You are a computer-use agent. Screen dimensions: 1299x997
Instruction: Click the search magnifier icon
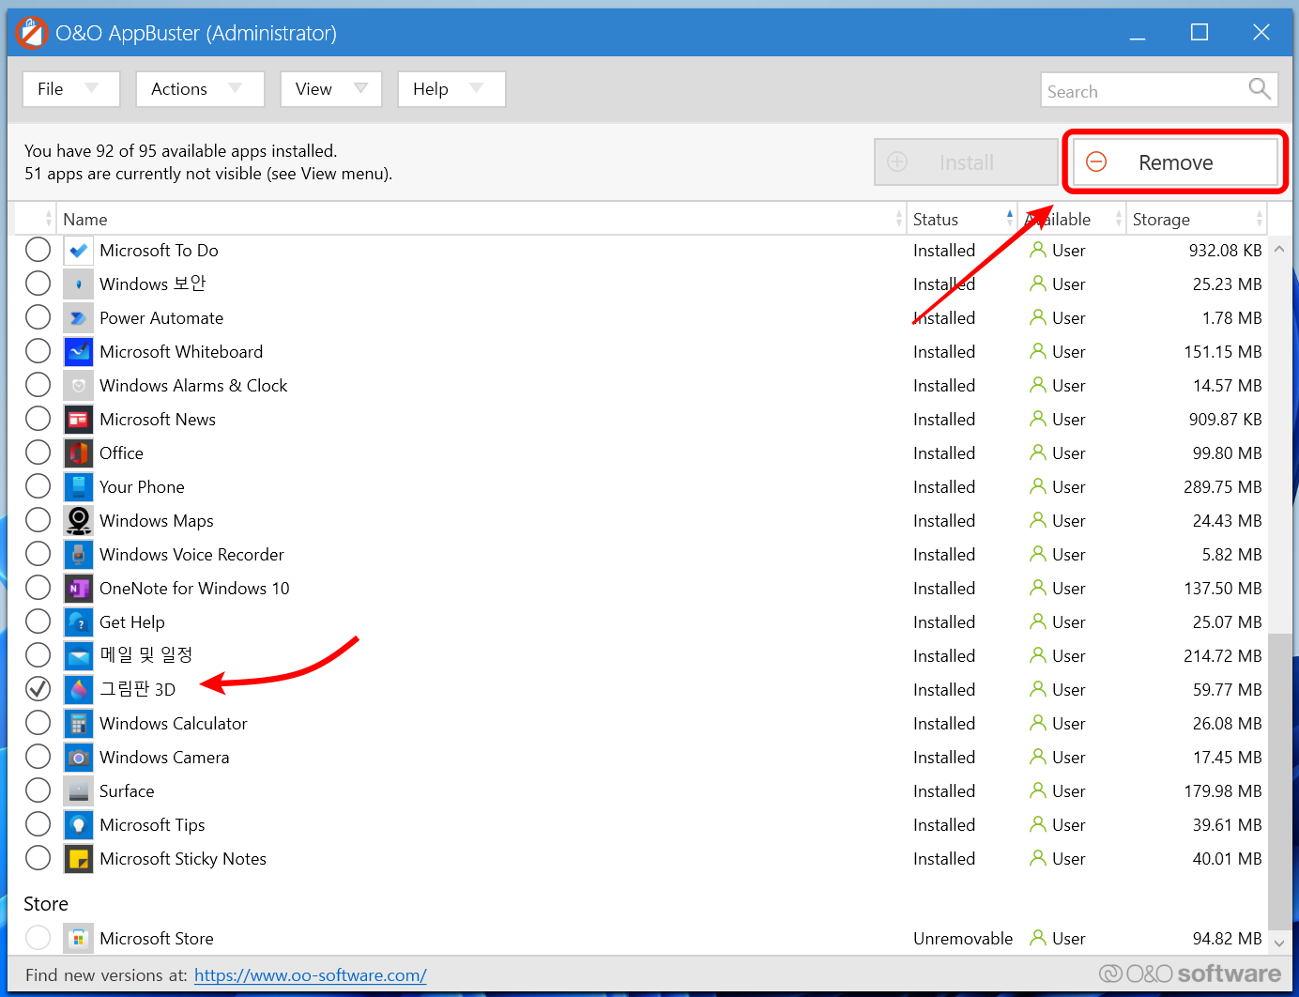pyautogui.click(x=1260, y=89)
